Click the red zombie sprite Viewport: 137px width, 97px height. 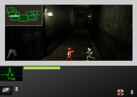(70, 54)
